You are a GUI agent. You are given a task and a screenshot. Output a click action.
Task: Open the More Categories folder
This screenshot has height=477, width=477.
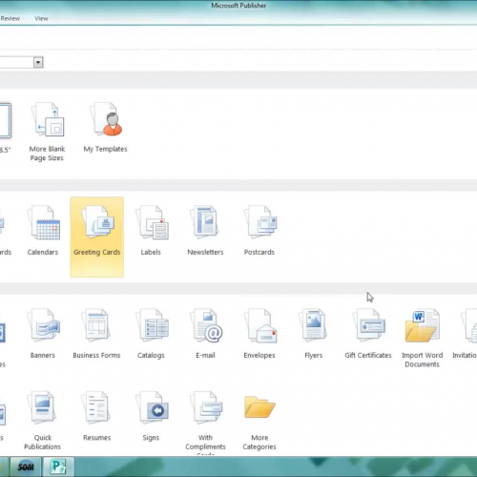259,423
